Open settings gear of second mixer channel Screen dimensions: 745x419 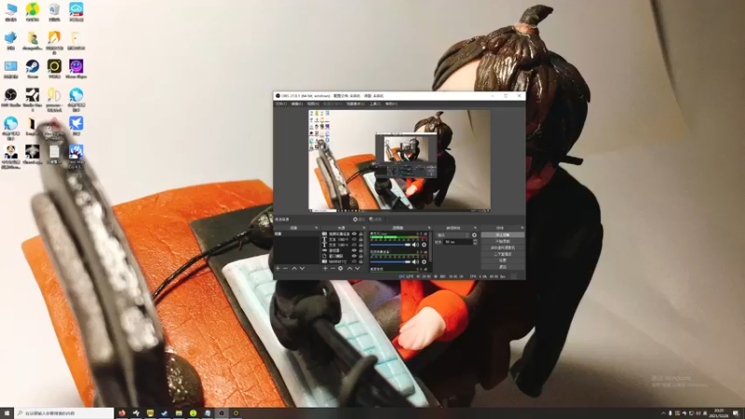tap(424, 262)
